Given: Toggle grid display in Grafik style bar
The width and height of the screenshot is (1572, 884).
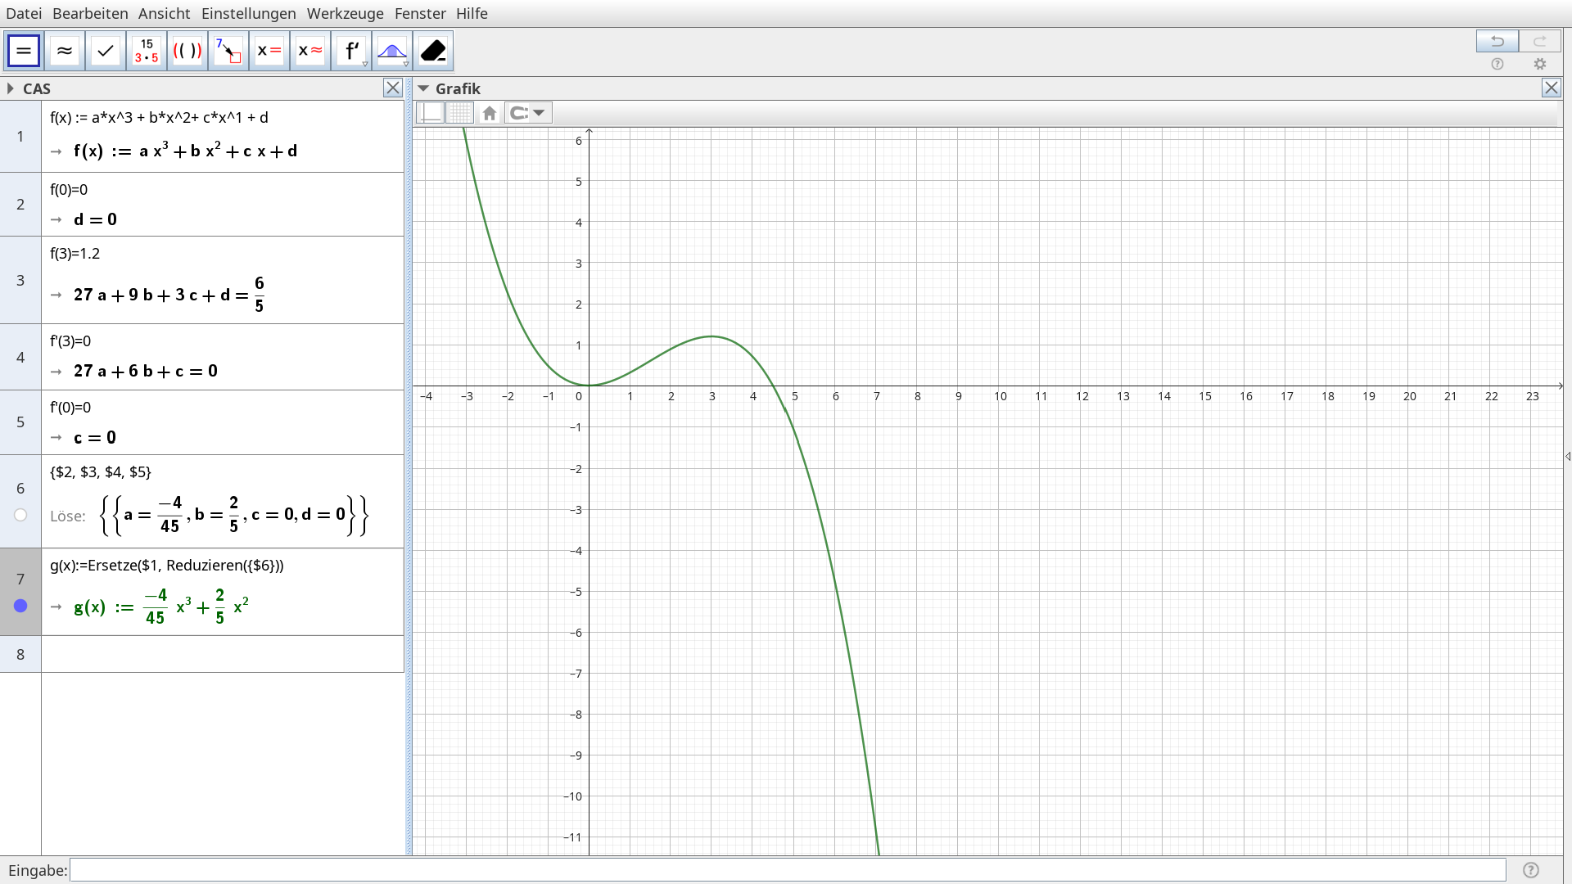Looking at the screenshot, I should pos(460,113).
